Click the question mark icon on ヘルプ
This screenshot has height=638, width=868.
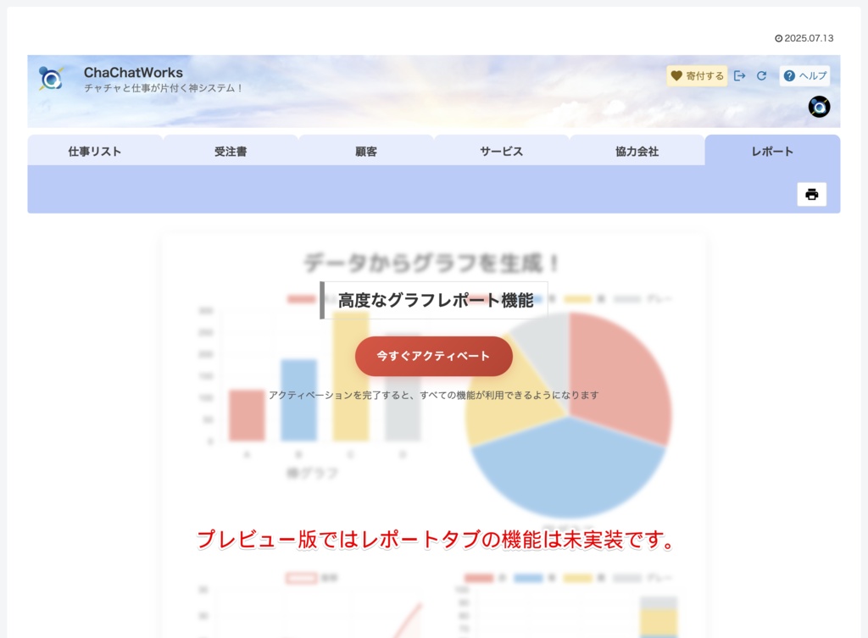click(x=789, y=75)
